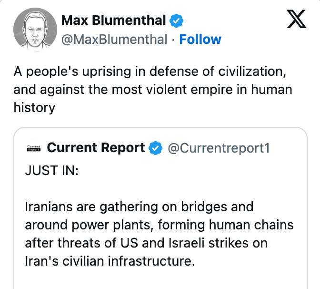Click the word "history" in main tweet

34,107
